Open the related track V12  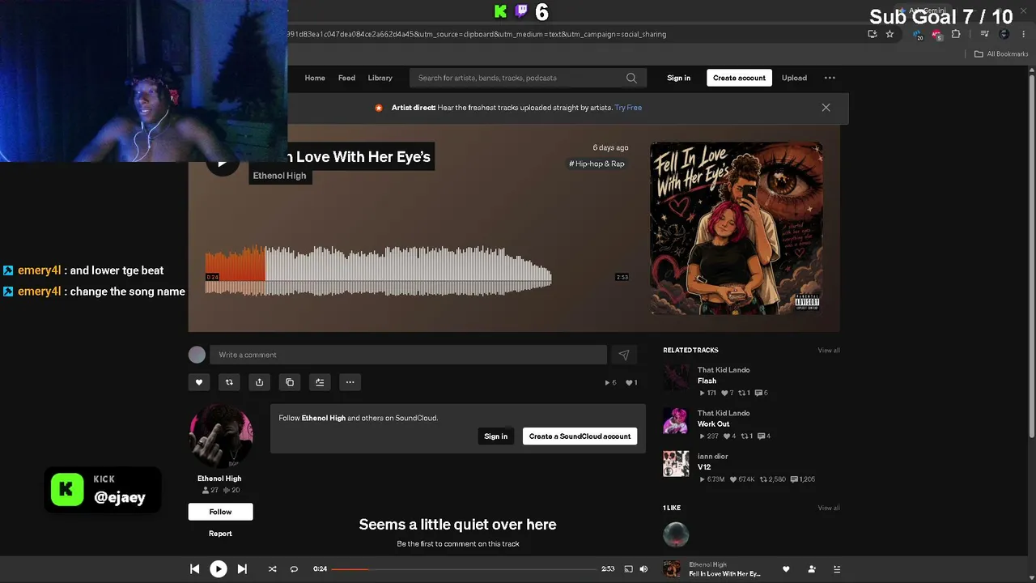coord(704,467)
